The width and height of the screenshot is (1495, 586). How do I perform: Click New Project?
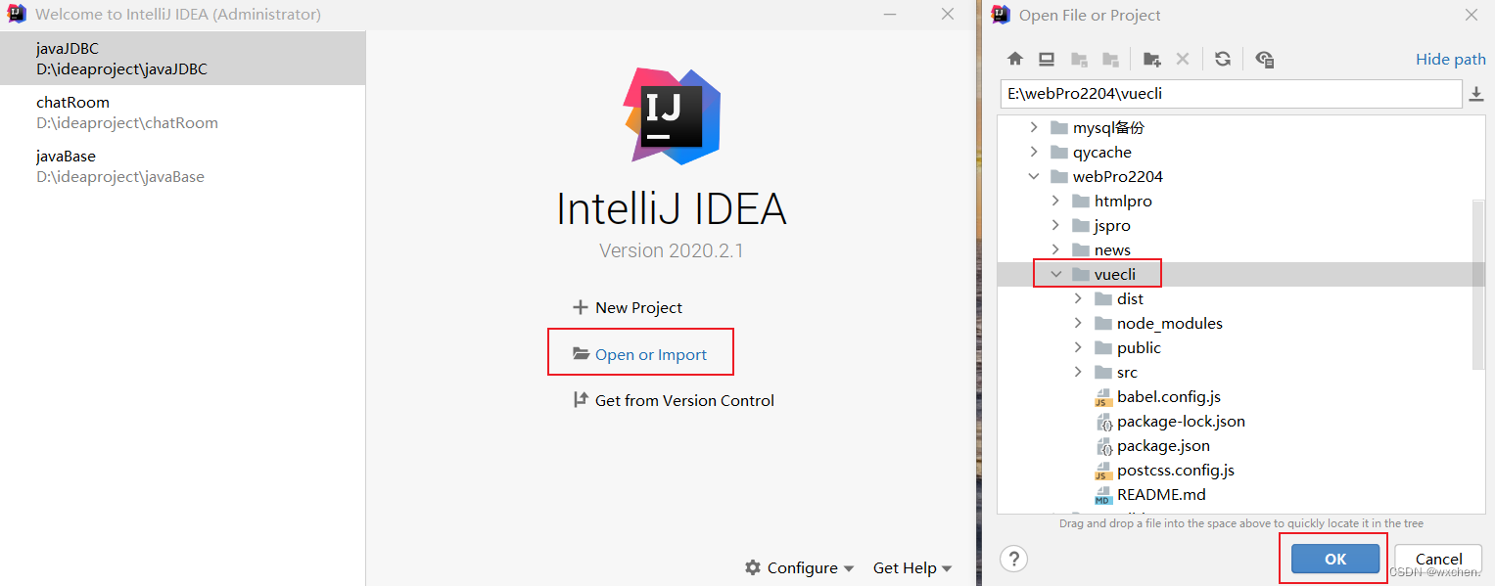tap(628, 307)
